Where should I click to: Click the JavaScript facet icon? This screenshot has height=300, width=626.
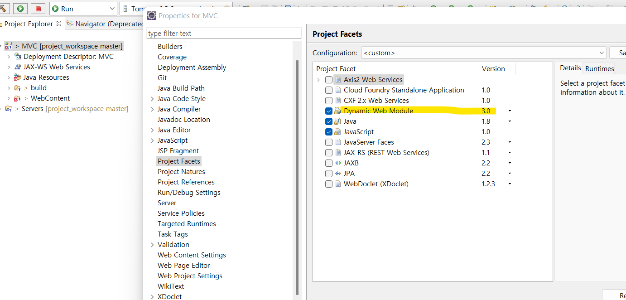(x=338, y=132)
